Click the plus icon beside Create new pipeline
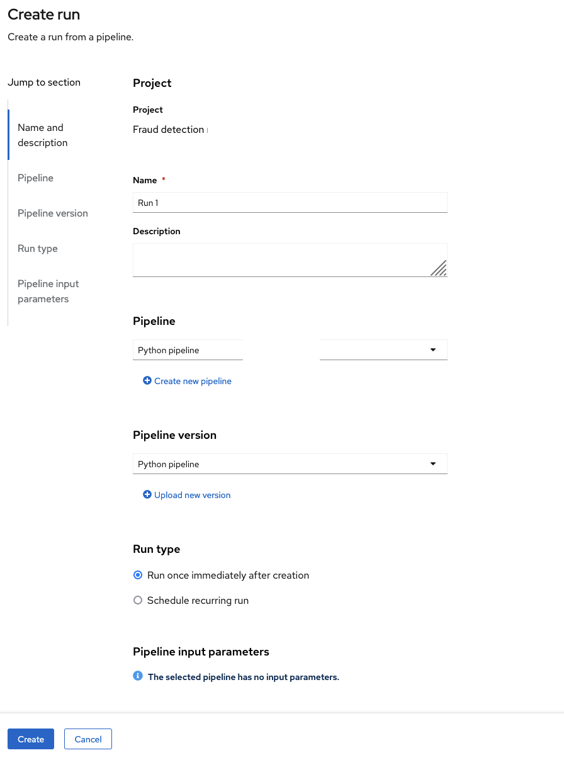564x777 pixels. pyautogui.click(x=147, y=381)
